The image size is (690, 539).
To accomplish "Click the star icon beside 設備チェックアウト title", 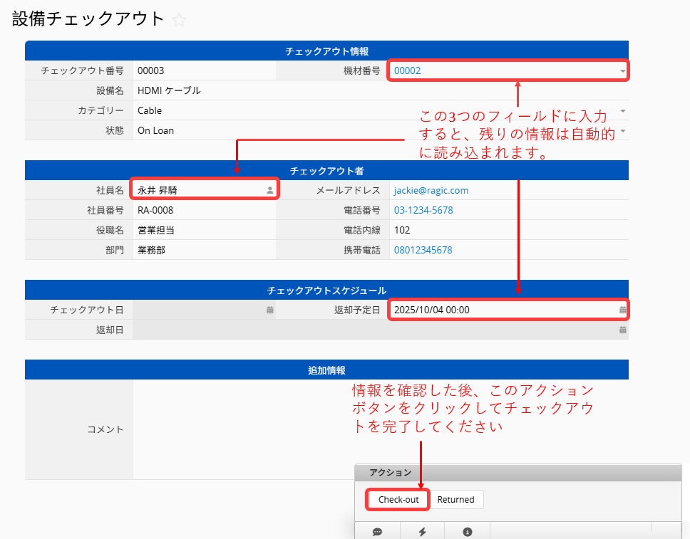I will (179, 20).
